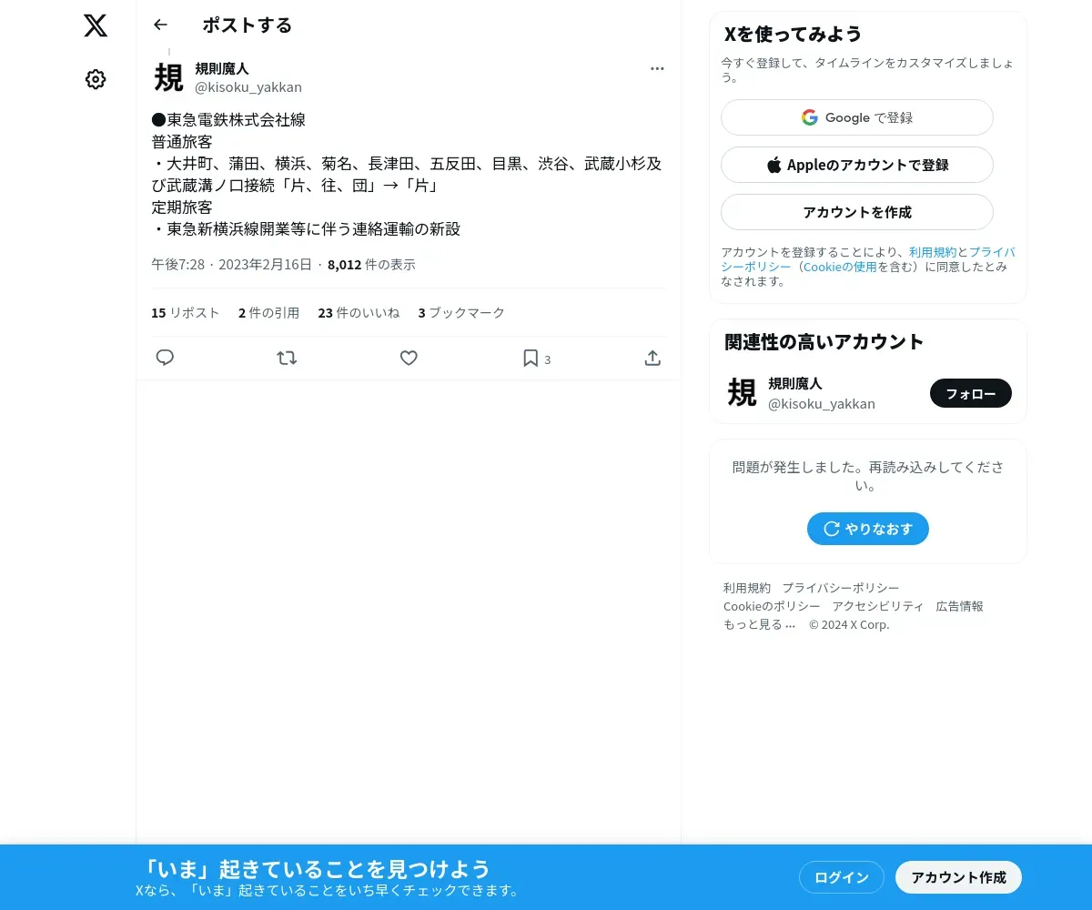Click the Xを使ってみよう heading
Image resolution: width=1092 pixels, height=910 pixels.
793,34
